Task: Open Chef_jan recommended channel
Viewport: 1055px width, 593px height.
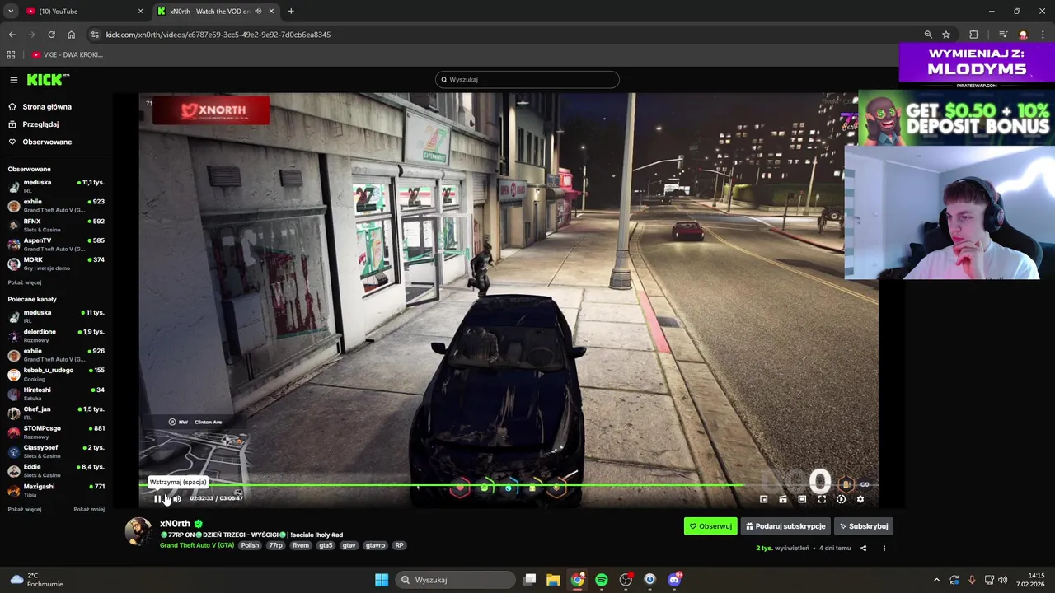Action: [x=56, y=413]
